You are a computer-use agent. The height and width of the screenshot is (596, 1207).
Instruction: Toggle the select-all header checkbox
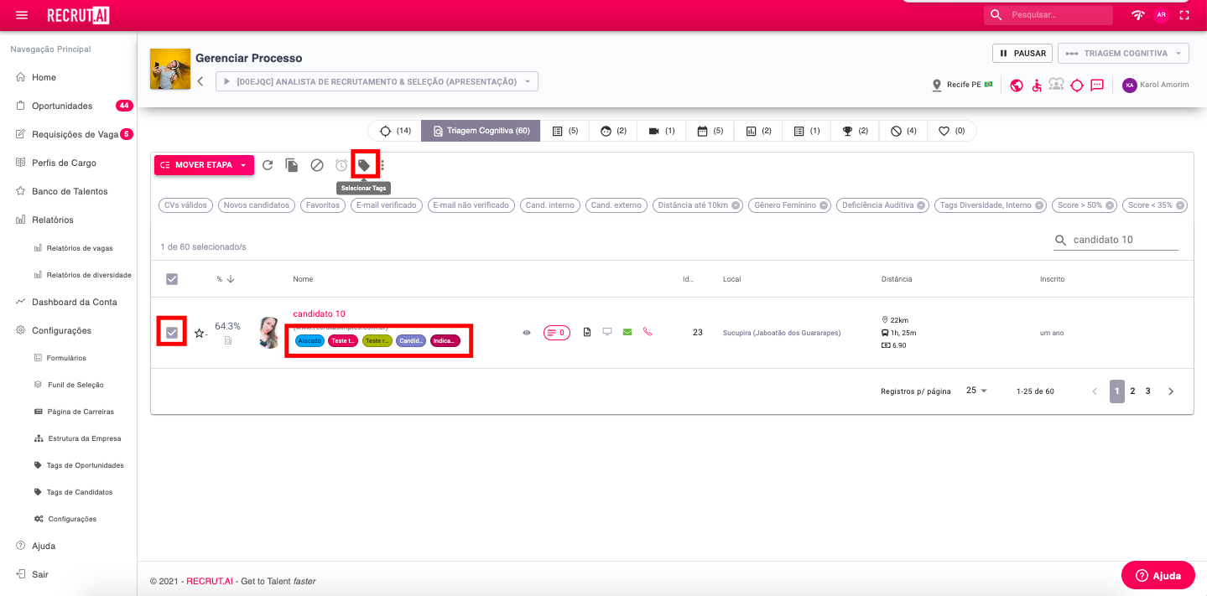[172, 279]
